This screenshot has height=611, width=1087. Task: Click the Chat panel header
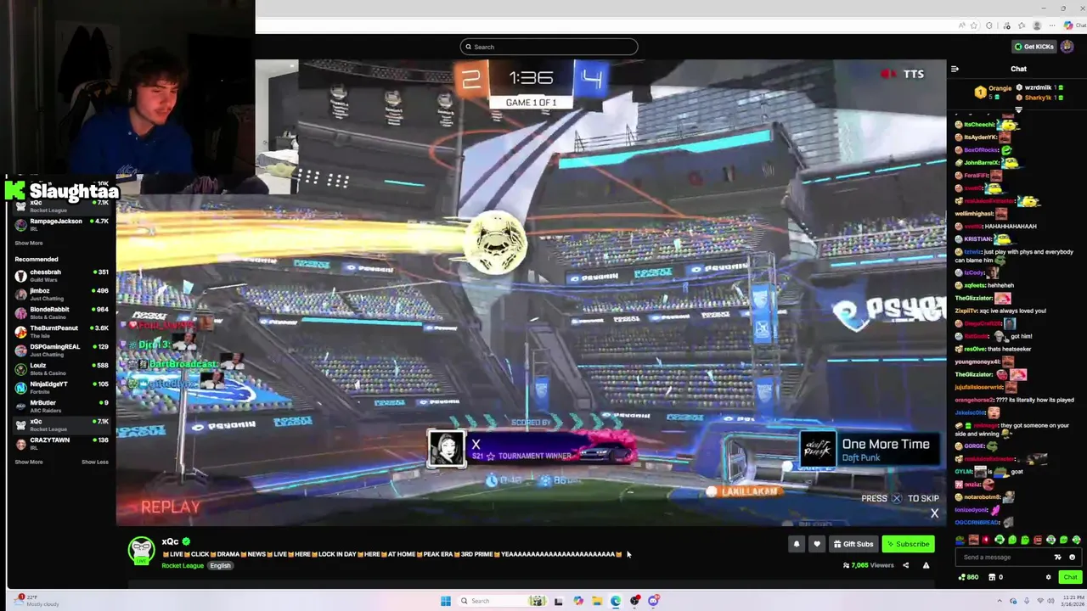(x=1018, y=69)
